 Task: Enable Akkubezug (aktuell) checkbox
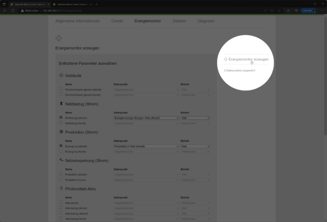pyautogui.click(x=61, y=208)
